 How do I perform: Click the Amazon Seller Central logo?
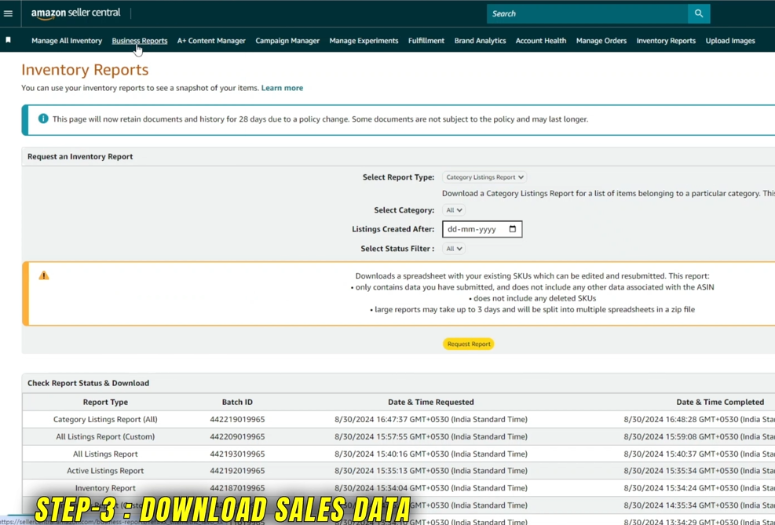coord(75,14)
